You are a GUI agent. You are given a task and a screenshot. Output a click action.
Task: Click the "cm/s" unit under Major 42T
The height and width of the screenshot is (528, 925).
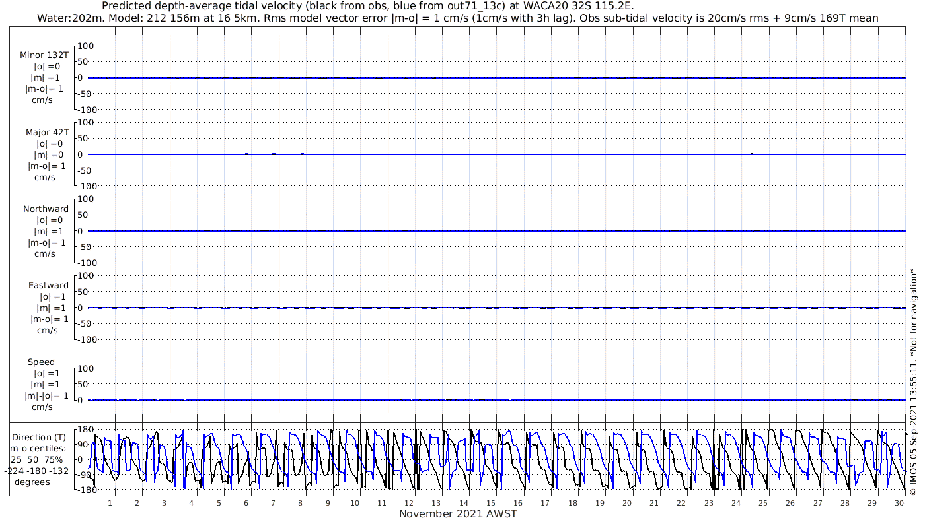click(x=45, y=177)
